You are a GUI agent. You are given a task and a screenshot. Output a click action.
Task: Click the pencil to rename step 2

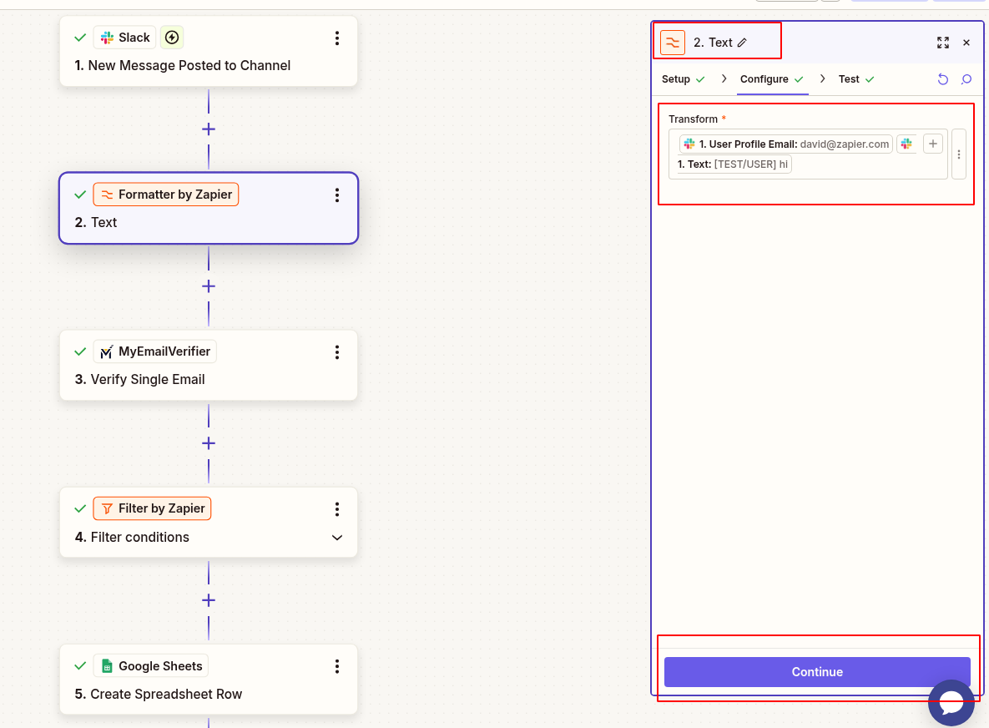(x=743, y=42)
